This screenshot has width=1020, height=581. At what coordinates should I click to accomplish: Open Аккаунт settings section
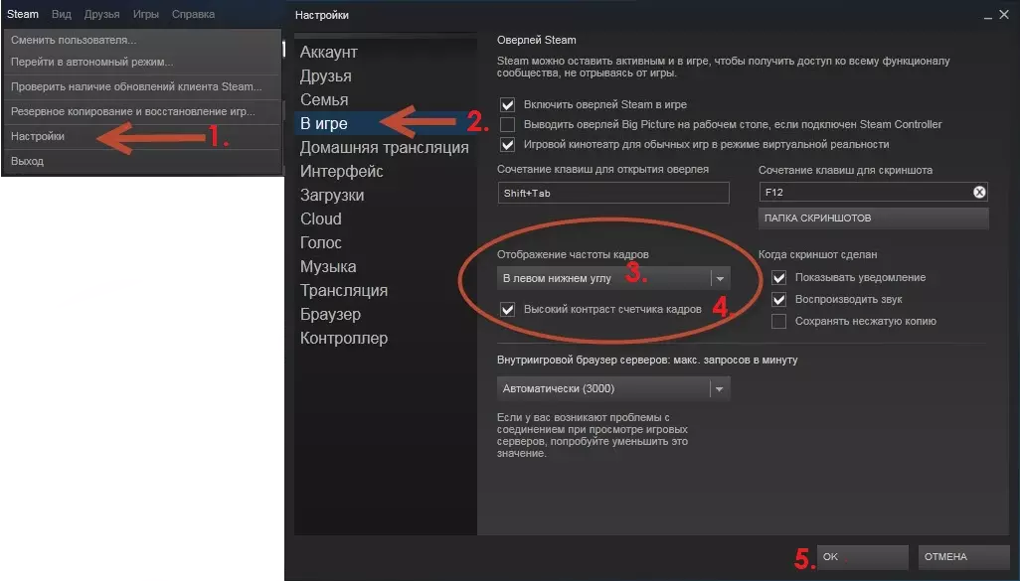[x=385, y=52]
